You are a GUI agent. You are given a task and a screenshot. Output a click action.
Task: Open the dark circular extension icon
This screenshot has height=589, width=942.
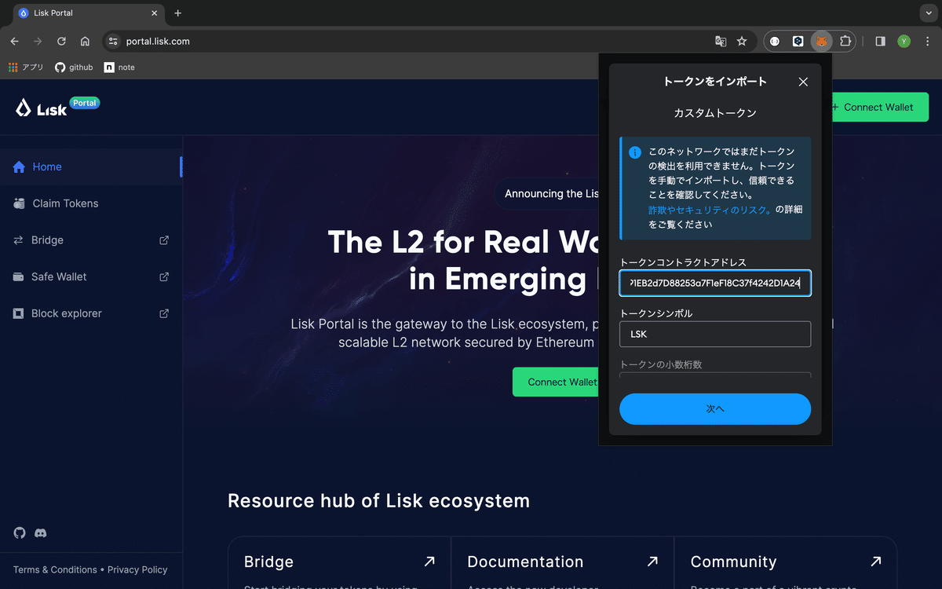pos(775,42)
